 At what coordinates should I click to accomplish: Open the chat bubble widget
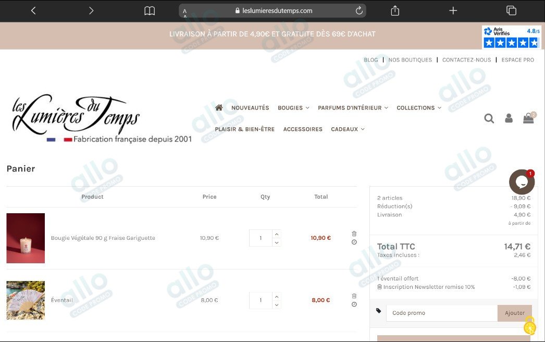522,181
